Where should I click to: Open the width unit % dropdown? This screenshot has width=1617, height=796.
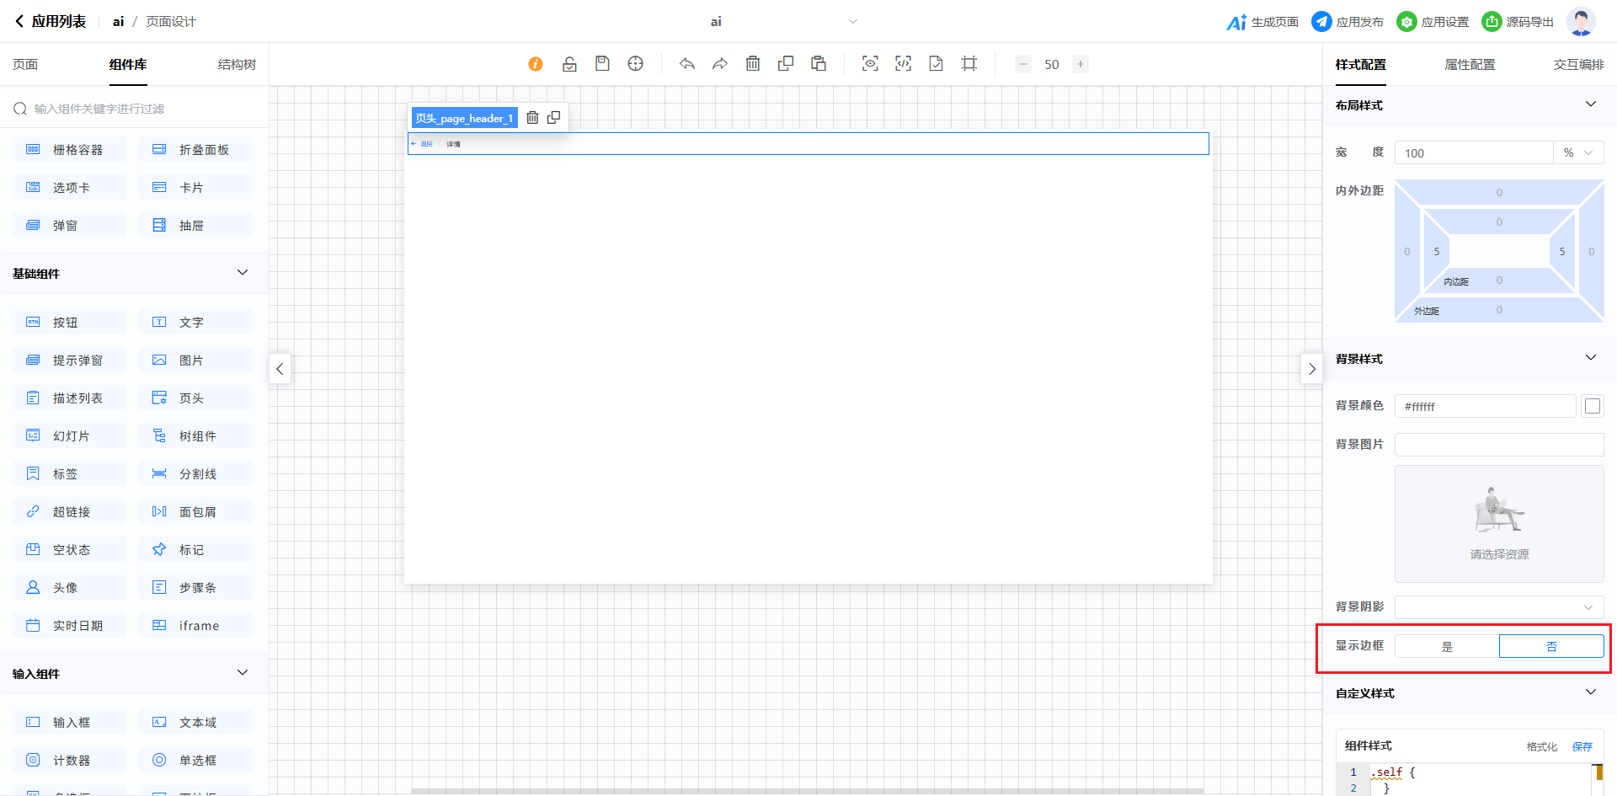pos(1578,152)
